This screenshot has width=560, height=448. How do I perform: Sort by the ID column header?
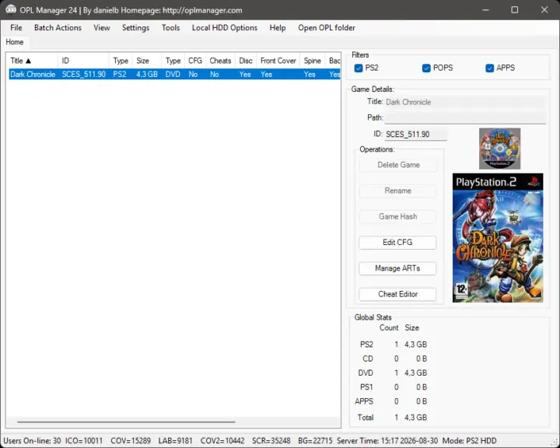[83, 61]
